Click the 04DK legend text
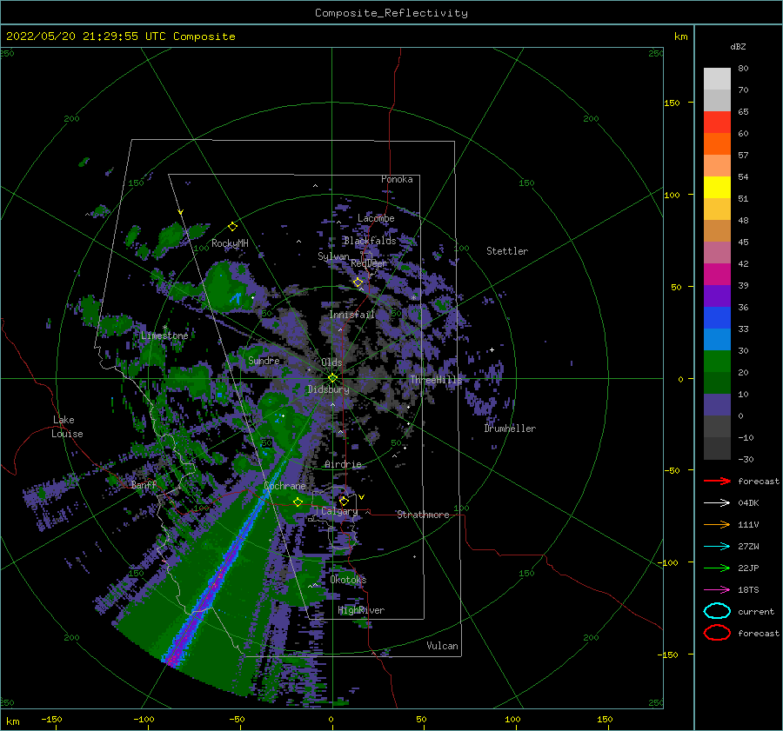This screenshot has height=731, width=783. pos(748,503)
